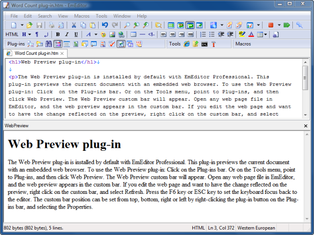Open the Macros menu
Image resolution: width=314 pixels, height=235 pixels.
(82, 16)
